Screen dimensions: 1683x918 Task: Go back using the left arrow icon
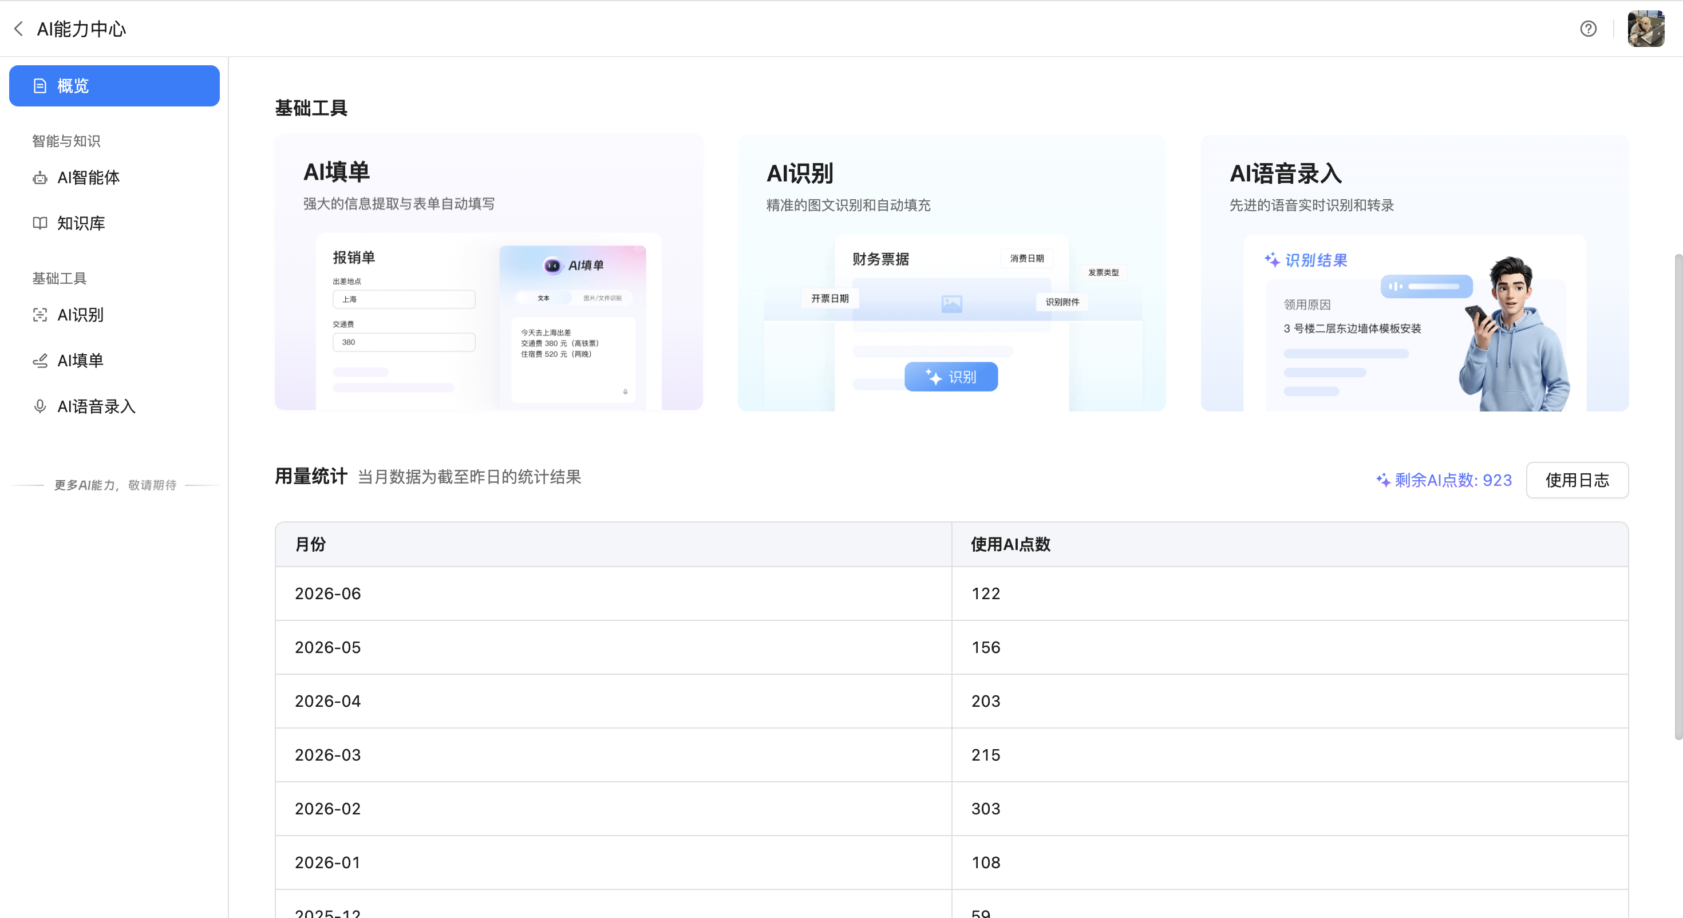point(18,29)
